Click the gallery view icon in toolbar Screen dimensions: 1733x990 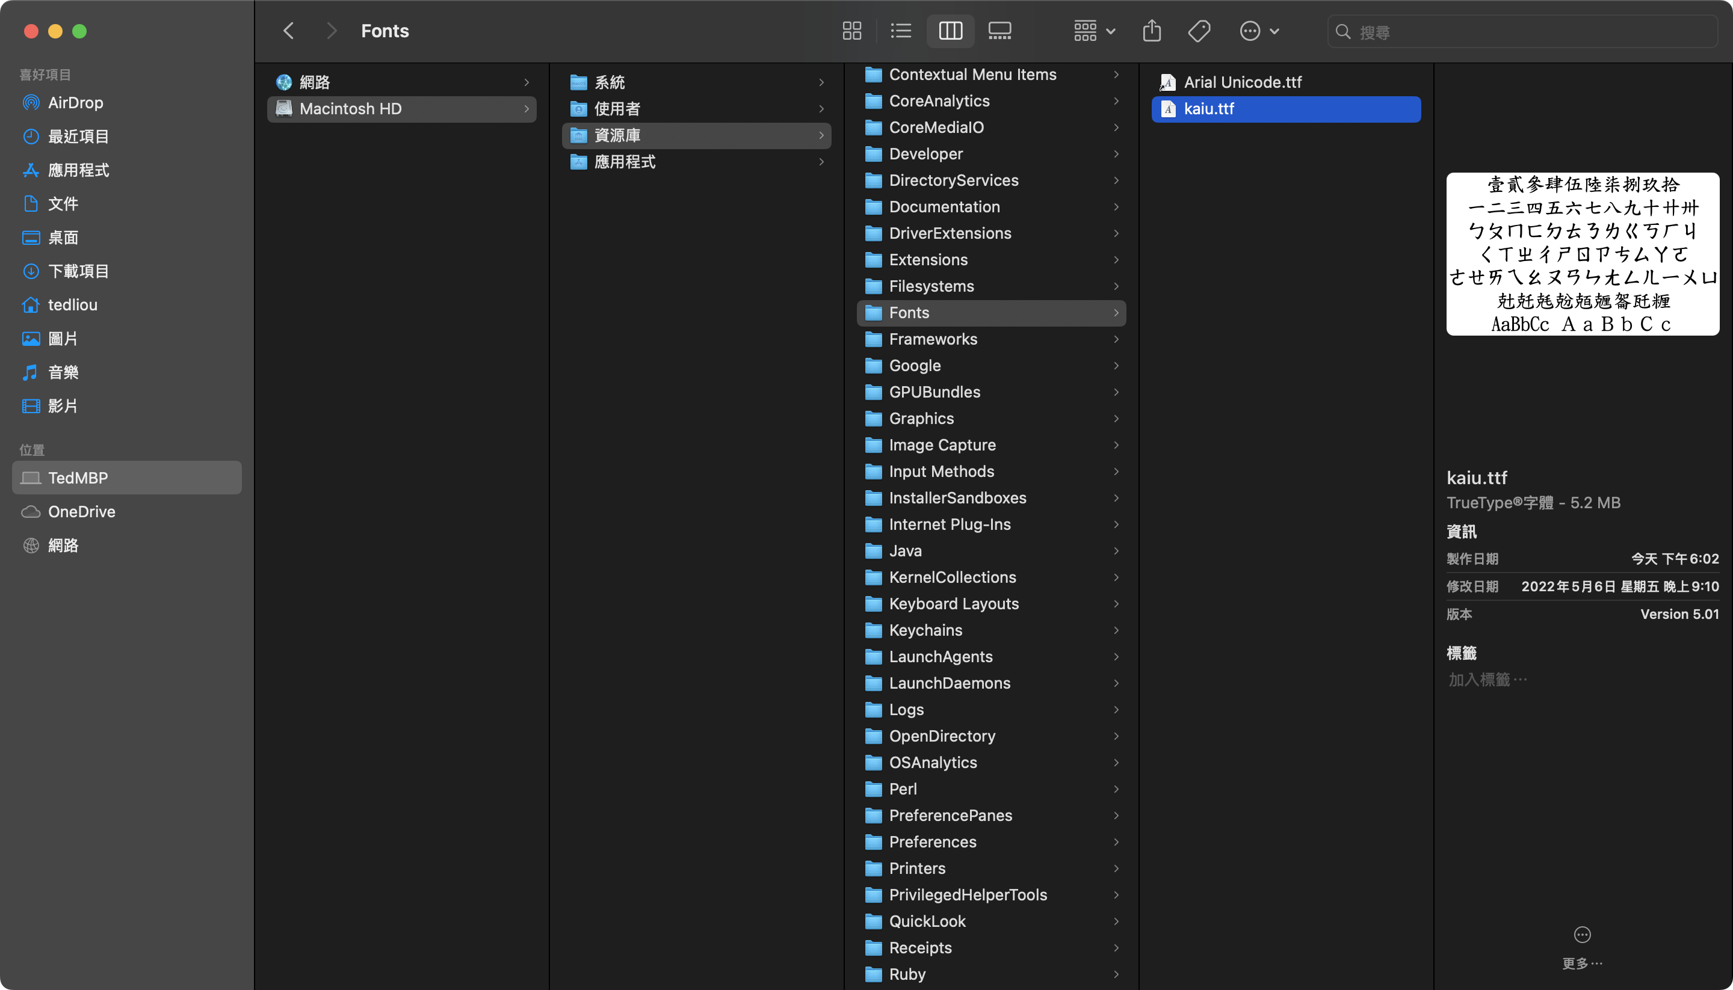pos(1000,31)
